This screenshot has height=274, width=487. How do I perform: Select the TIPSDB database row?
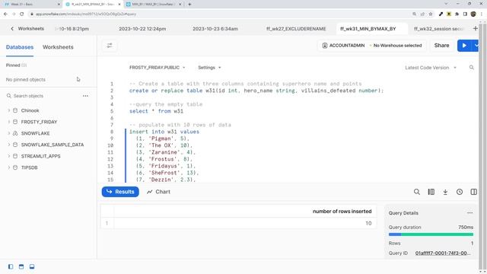[x=49, y=167]
